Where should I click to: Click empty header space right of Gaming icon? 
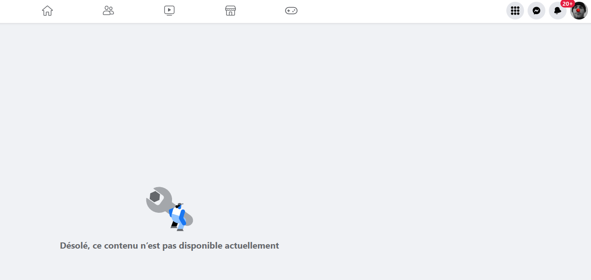point(399,11)
